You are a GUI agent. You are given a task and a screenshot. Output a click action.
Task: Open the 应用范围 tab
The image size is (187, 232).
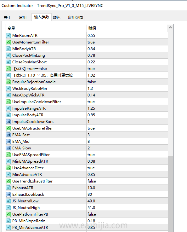point(75,18)
